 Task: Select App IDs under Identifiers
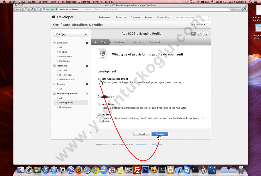(63, 70)
